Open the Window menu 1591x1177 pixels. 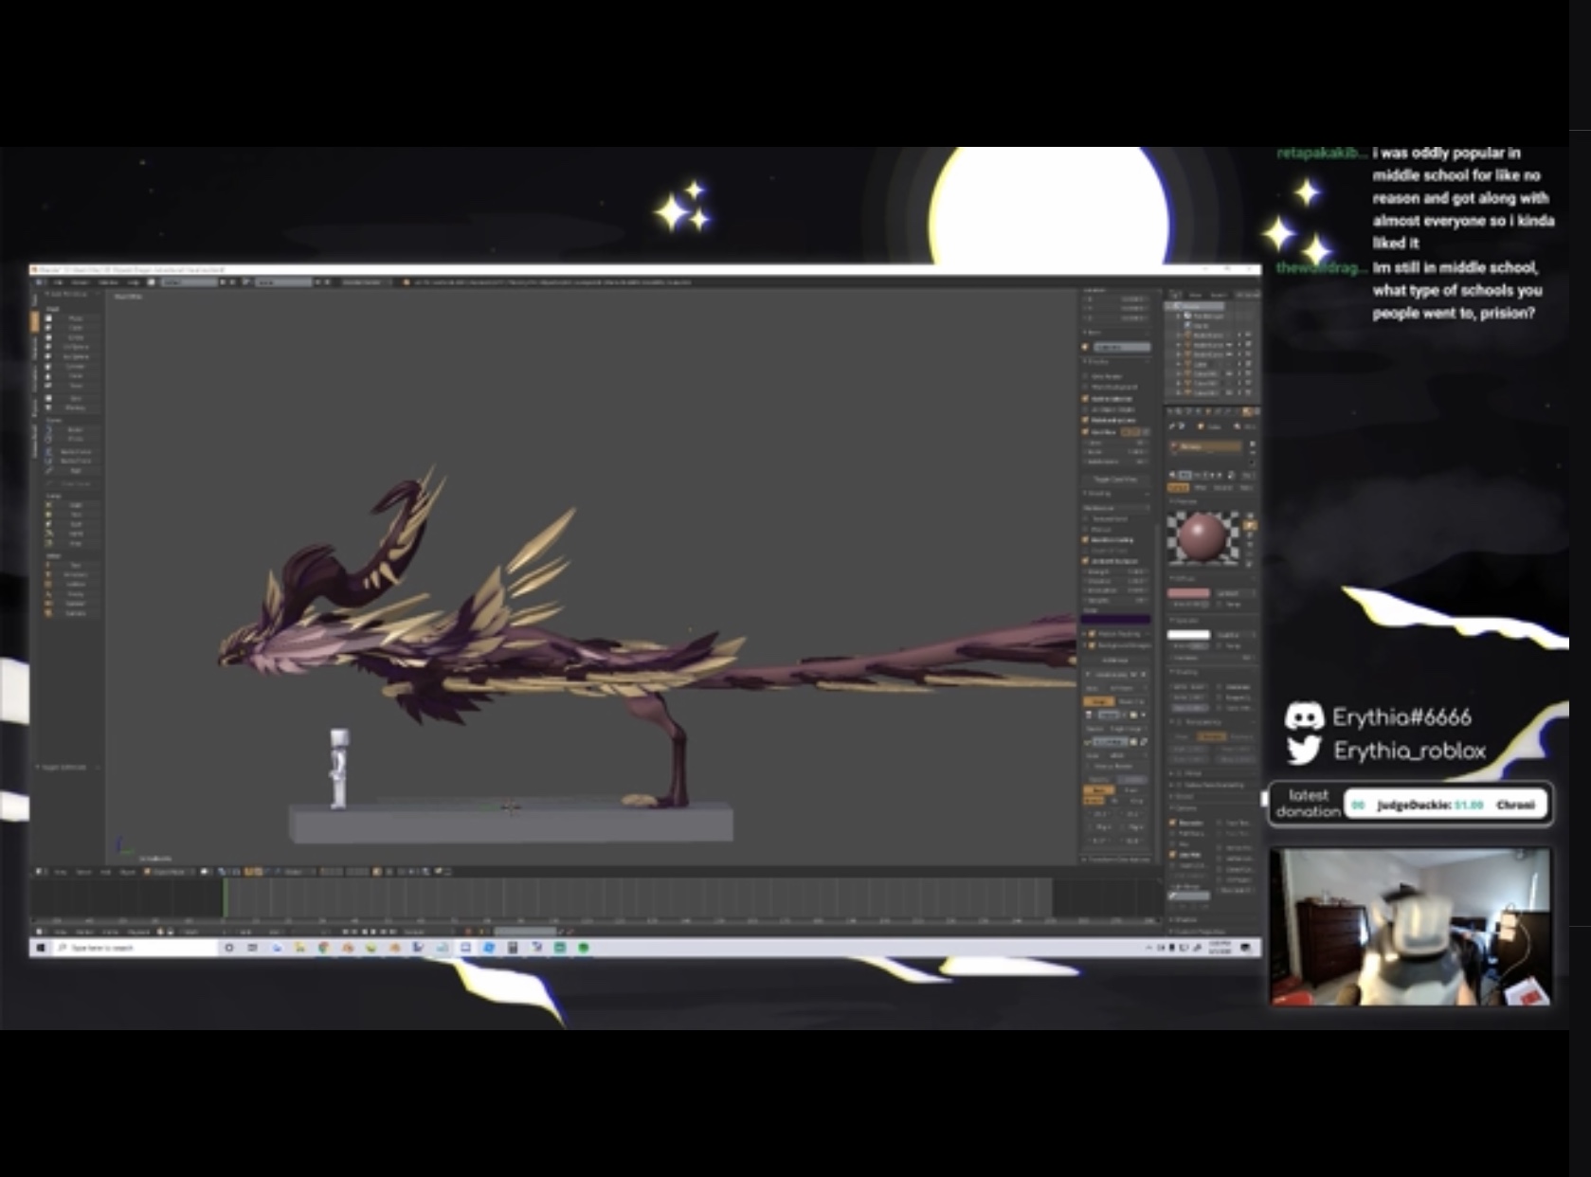pyautogui.click(x=108, y=281)
